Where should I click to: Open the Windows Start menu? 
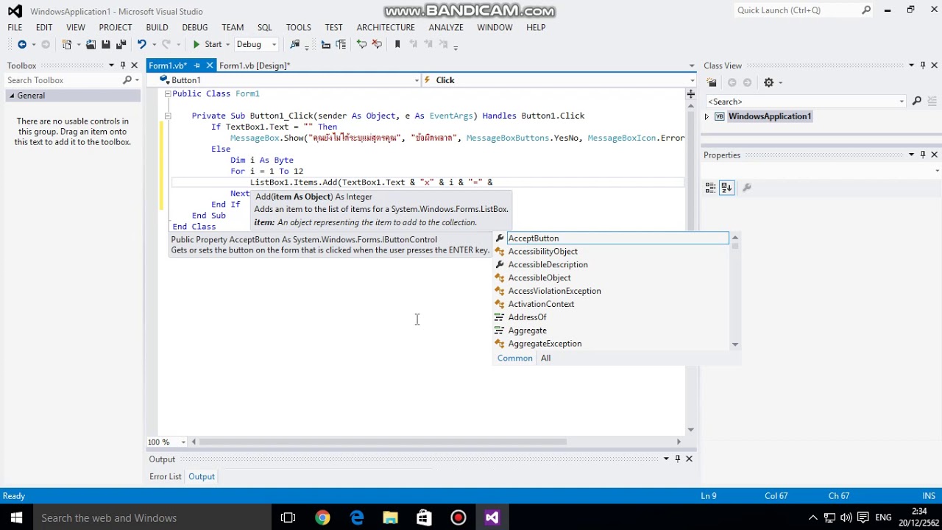16,517
